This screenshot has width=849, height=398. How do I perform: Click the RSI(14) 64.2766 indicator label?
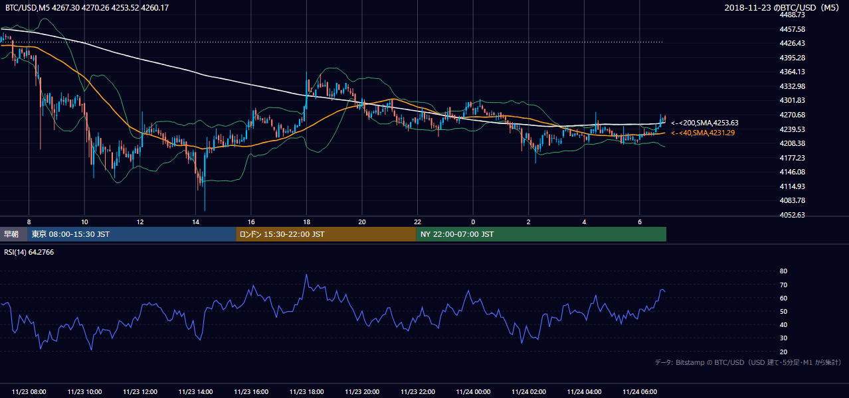pyautogui.click(x=29, y=252)
